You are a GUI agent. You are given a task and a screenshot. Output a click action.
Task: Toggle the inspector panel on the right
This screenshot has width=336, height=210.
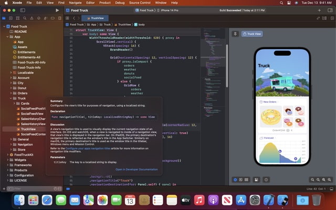coord(330,10)
